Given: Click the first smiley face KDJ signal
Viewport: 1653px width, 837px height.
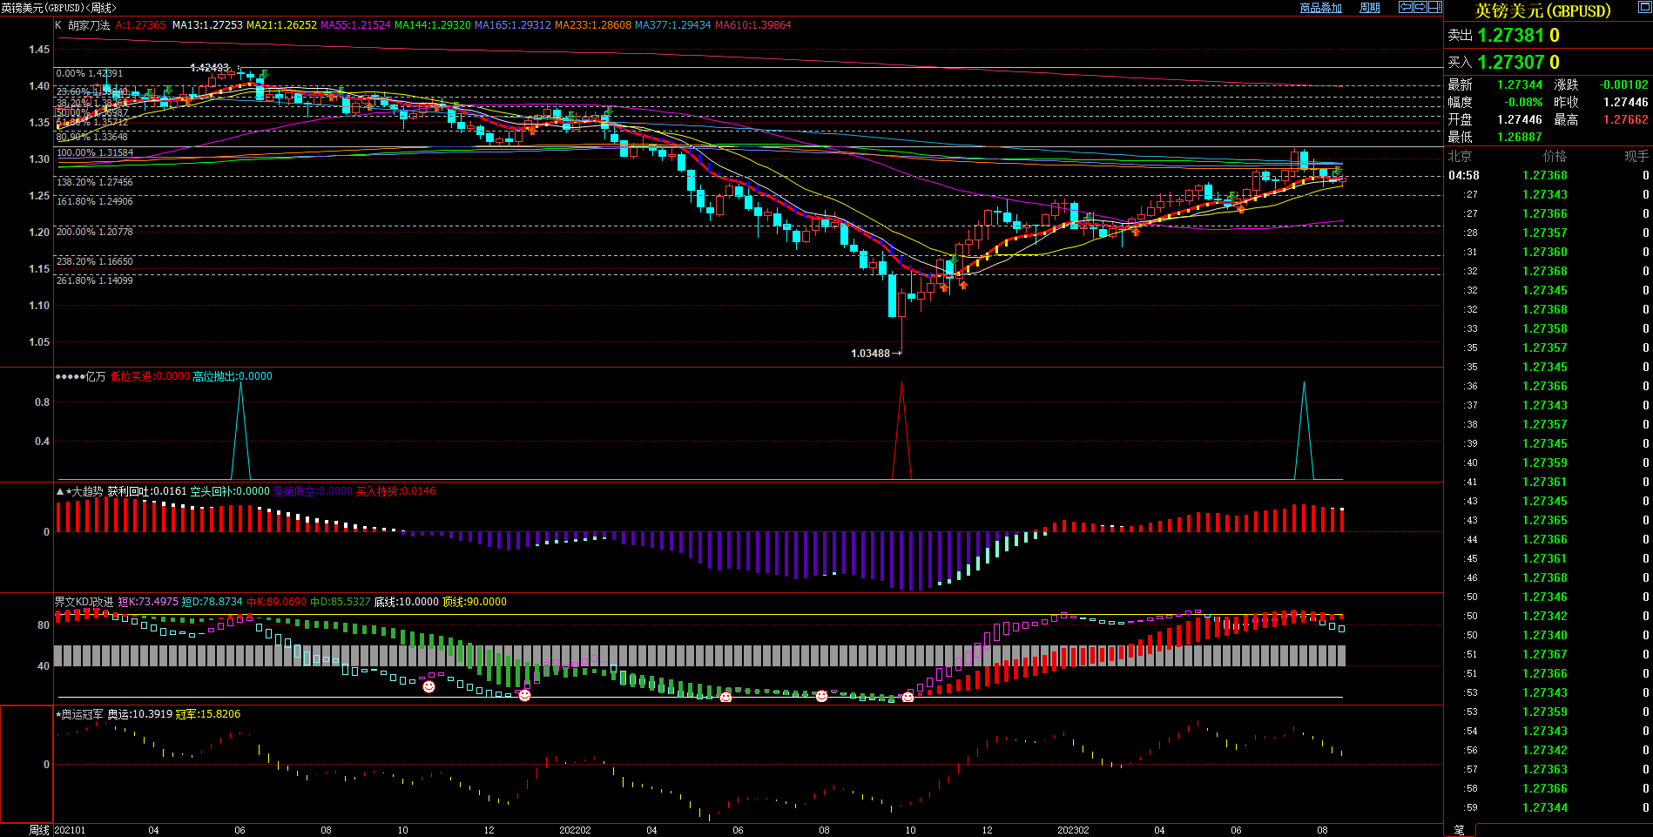Looking at the screenshot, I should click(x=428, y=687).
